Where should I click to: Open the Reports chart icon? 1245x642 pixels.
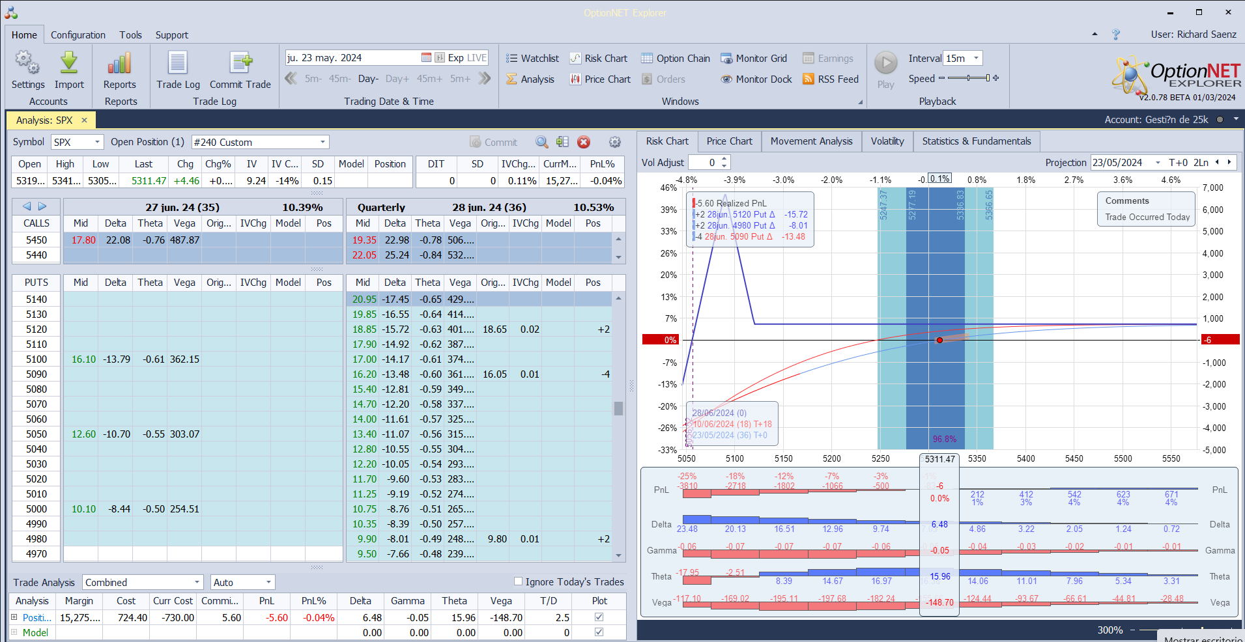[x=120, y=64]
